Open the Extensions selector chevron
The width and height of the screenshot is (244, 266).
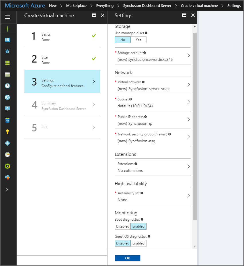point(188,166)
